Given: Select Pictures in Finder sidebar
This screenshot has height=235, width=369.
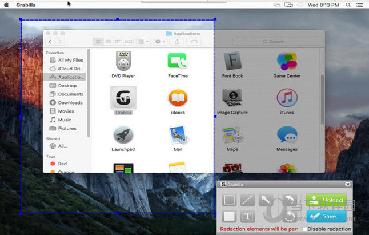Looking at the screenshot, I should [x=65, y=128].
